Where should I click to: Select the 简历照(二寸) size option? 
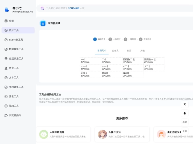[133, 61]
